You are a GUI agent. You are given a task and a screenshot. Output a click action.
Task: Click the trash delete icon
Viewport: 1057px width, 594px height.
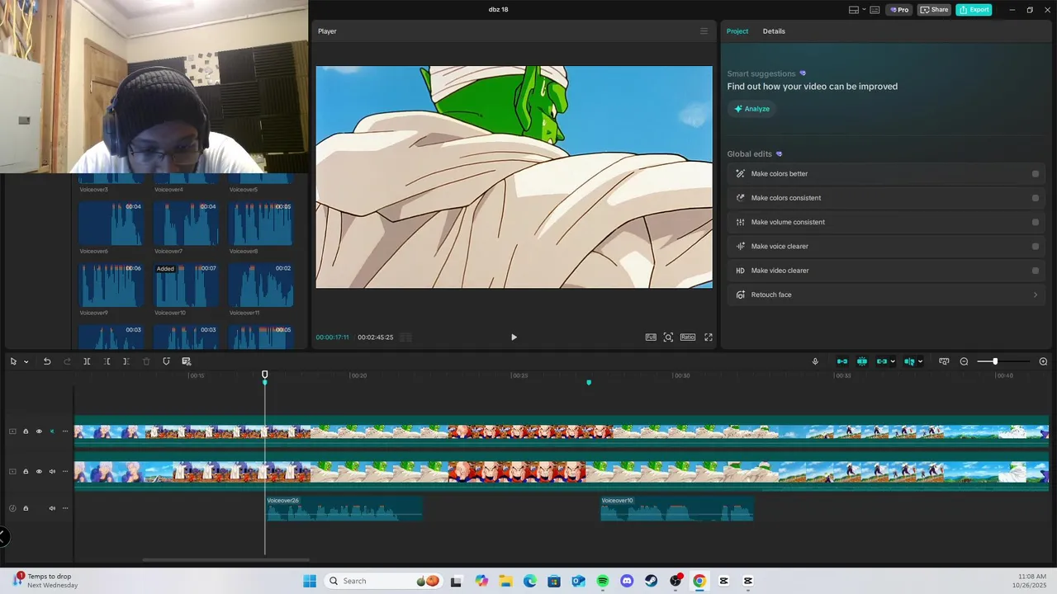click(x=146, y=361)
